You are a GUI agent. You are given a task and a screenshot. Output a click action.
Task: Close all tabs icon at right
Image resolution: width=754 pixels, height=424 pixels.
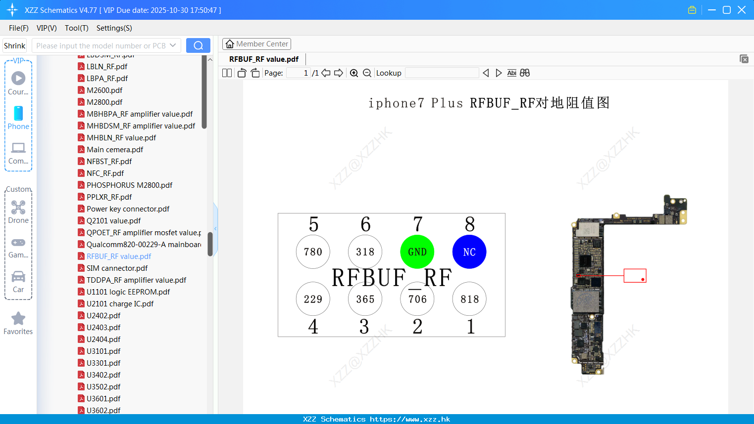(x=744, y=59)
